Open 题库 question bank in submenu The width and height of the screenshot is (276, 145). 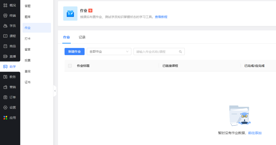(28, 17)
